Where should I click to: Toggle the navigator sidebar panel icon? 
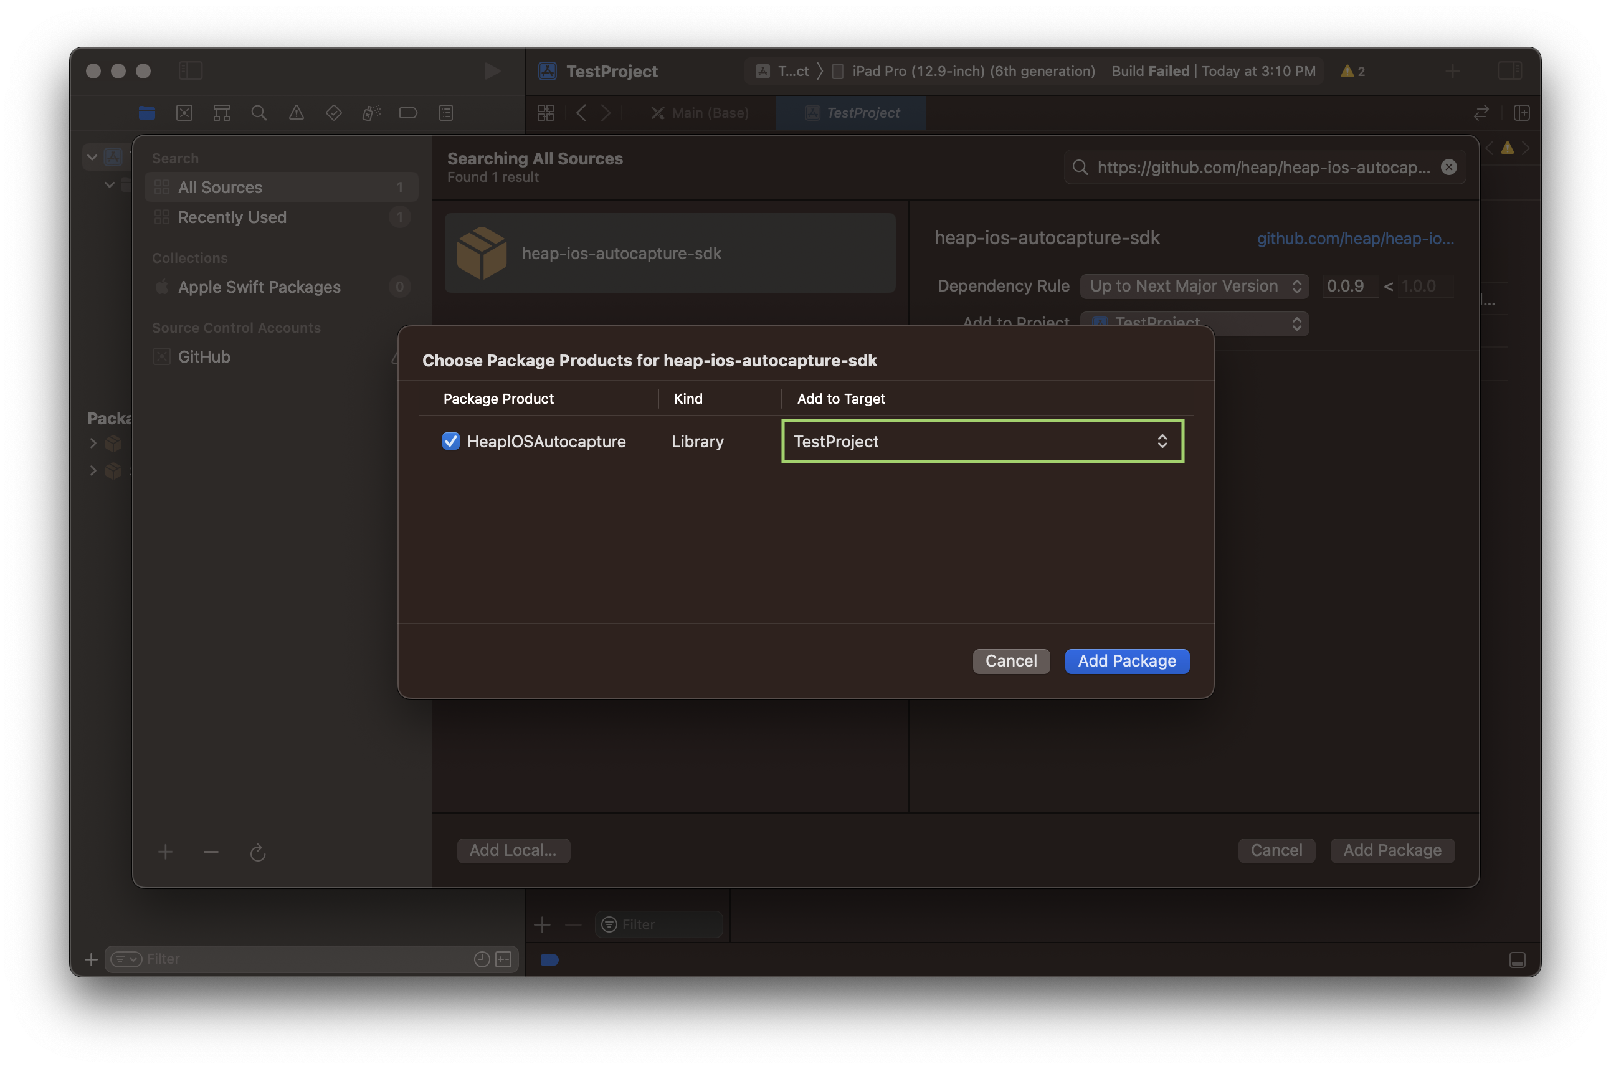click(x=190, y=70)
